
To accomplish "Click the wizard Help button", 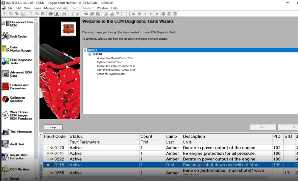I will [x=53, y=127].
